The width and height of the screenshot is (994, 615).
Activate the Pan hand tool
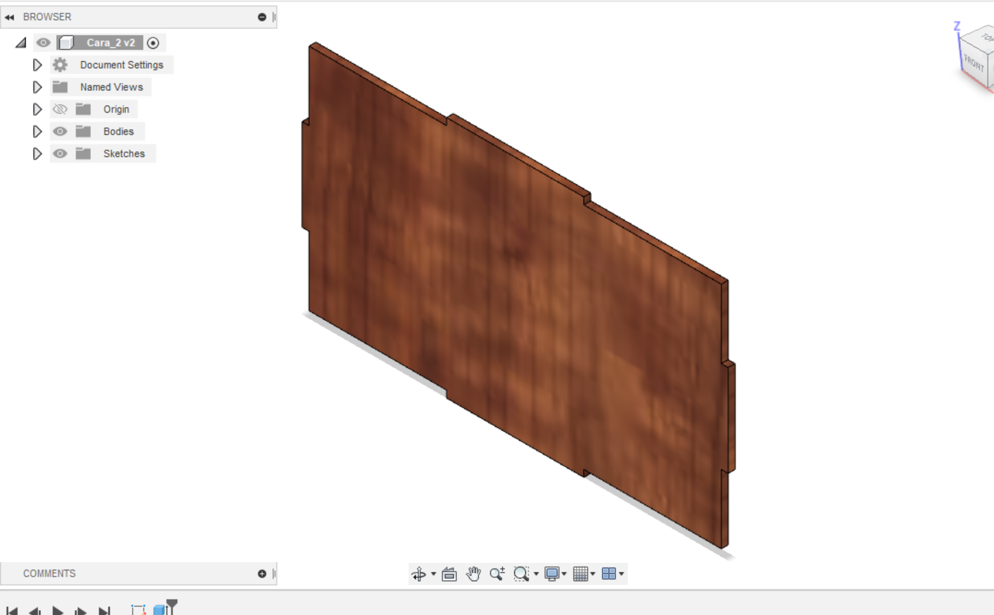click(473, 574)
